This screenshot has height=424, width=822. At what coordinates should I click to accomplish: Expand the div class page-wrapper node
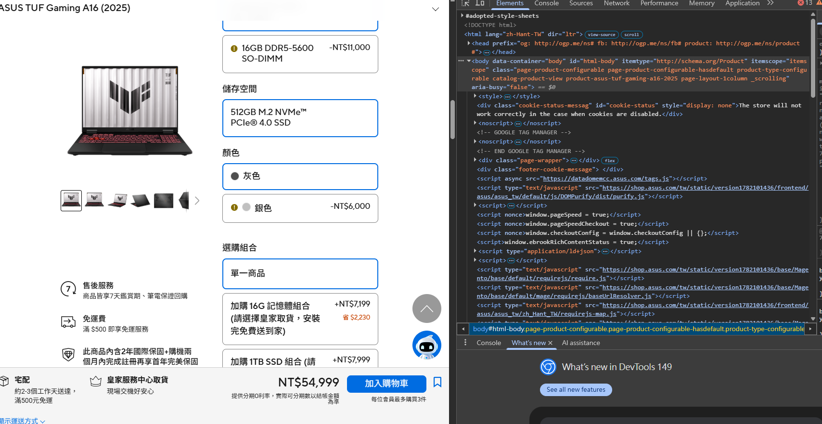tap(475, 160)
